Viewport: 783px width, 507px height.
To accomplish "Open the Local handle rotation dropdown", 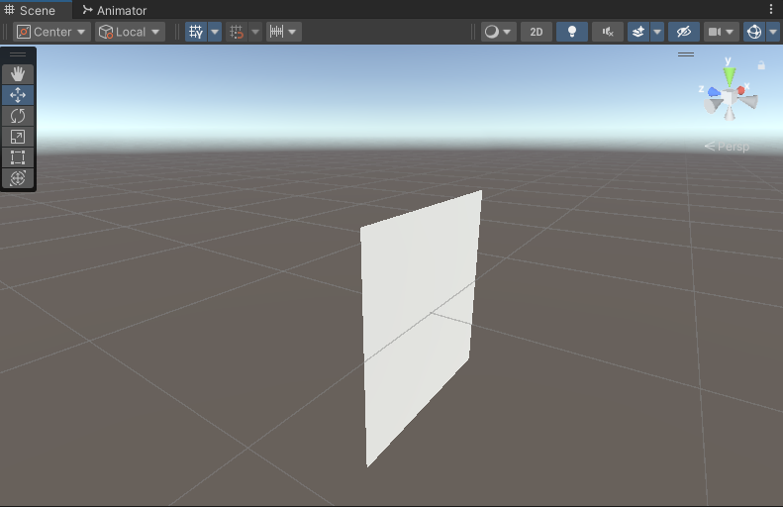I will coord(130,32).
